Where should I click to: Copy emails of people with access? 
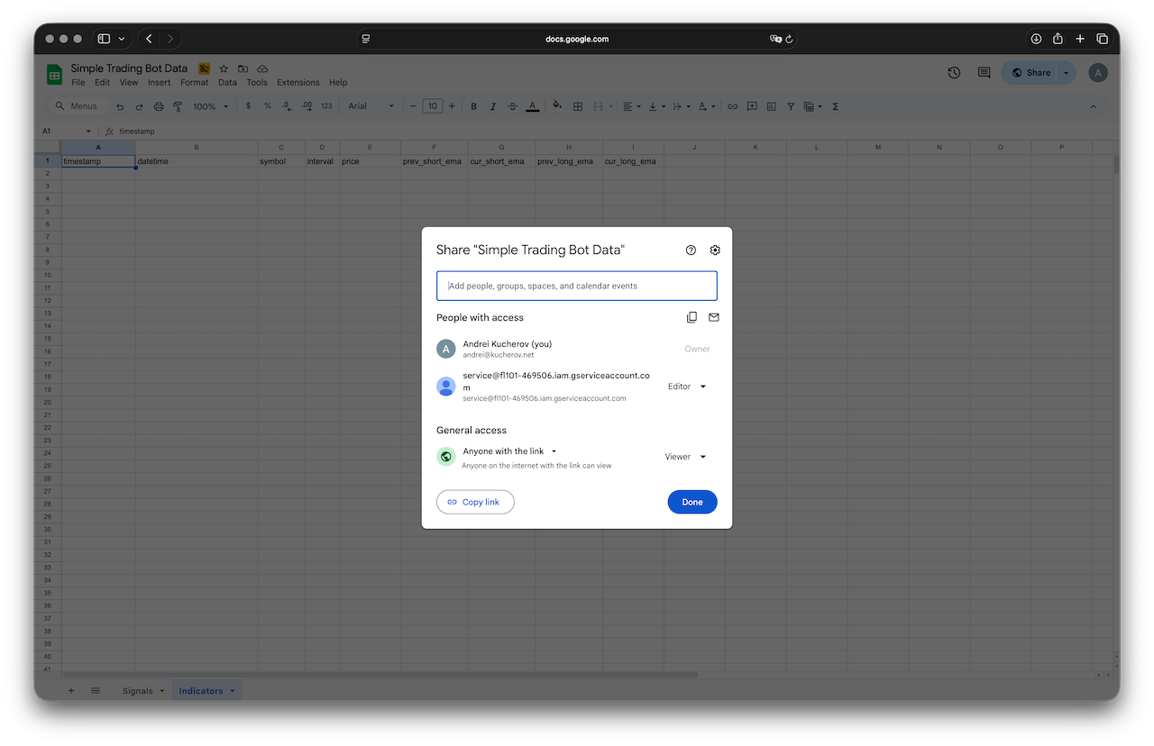[x=691, y=317]
